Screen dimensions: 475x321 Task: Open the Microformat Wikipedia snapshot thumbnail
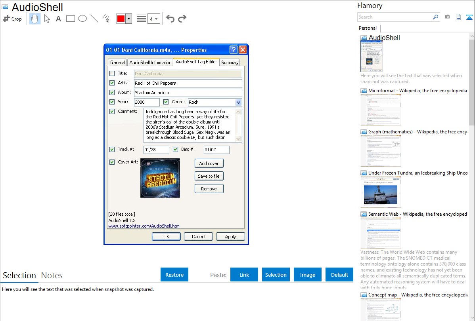(381, 110)
